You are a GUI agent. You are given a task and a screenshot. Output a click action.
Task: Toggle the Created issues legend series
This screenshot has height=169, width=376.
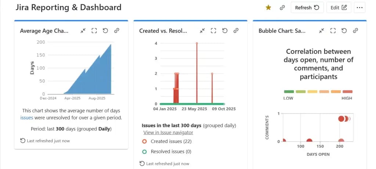pyautogui.click(x=144, y=141)
